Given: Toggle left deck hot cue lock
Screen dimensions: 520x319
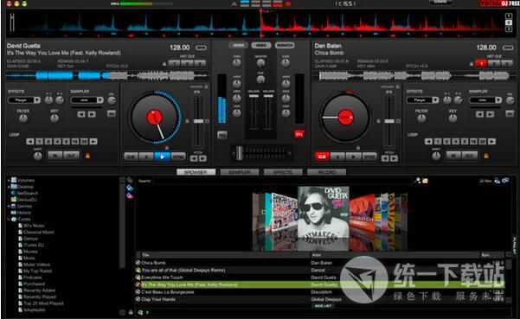Looking at the screenshot, I should (164, 64).
